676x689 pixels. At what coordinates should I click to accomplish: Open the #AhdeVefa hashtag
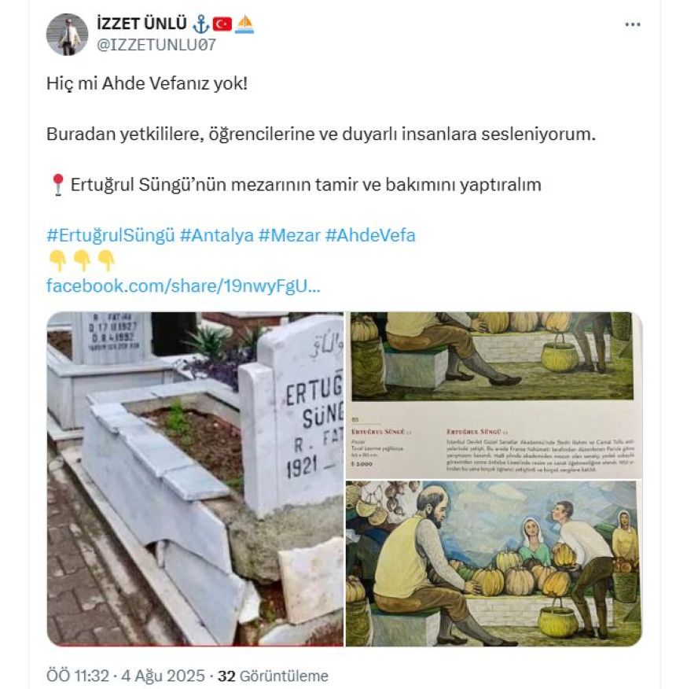pos(370,235)
